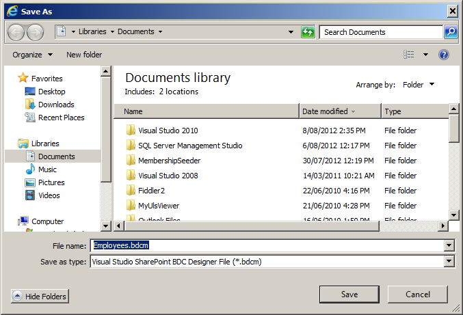Screen dimensions: 463x315
Task: Click the Change your view icon
Action: tap(409, 55)
